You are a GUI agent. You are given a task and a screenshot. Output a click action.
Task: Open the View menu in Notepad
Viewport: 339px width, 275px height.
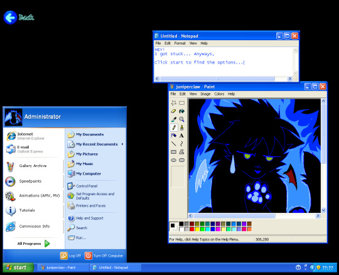click(x=193, y=43)
